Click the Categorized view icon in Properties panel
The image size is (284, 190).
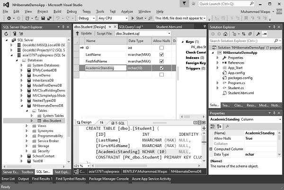(212, 126)
